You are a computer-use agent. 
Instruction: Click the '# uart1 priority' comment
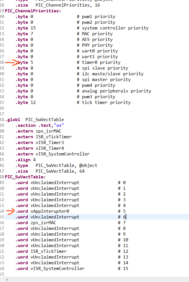click(x=97, y=57)
